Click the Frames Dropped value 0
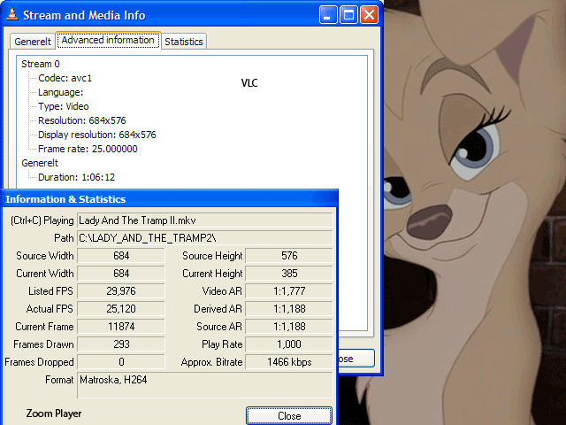Image resolution: width=566 pixels, height=425 pixels. [x=121, y=362]
